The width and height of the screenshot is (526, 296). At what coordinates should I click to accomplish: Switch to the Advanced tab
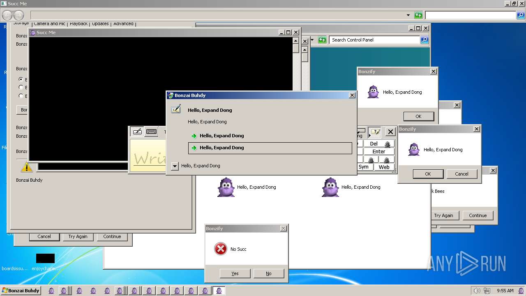click(123, 23)
